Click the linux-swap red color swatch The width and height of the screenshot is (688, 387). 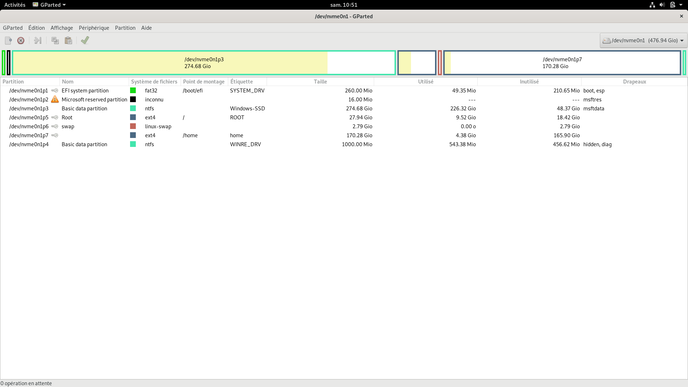(133, 126)
